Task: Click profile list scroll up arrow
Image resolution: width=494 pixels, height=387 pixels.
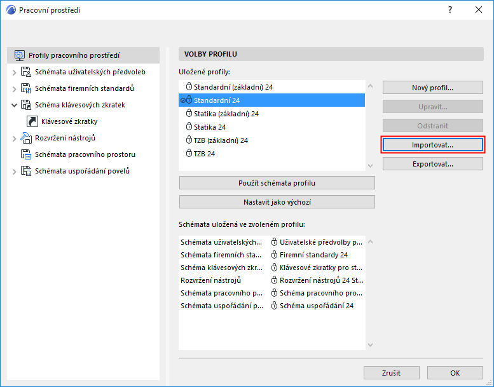Action: pyautogui.click(x=371, y=86)
